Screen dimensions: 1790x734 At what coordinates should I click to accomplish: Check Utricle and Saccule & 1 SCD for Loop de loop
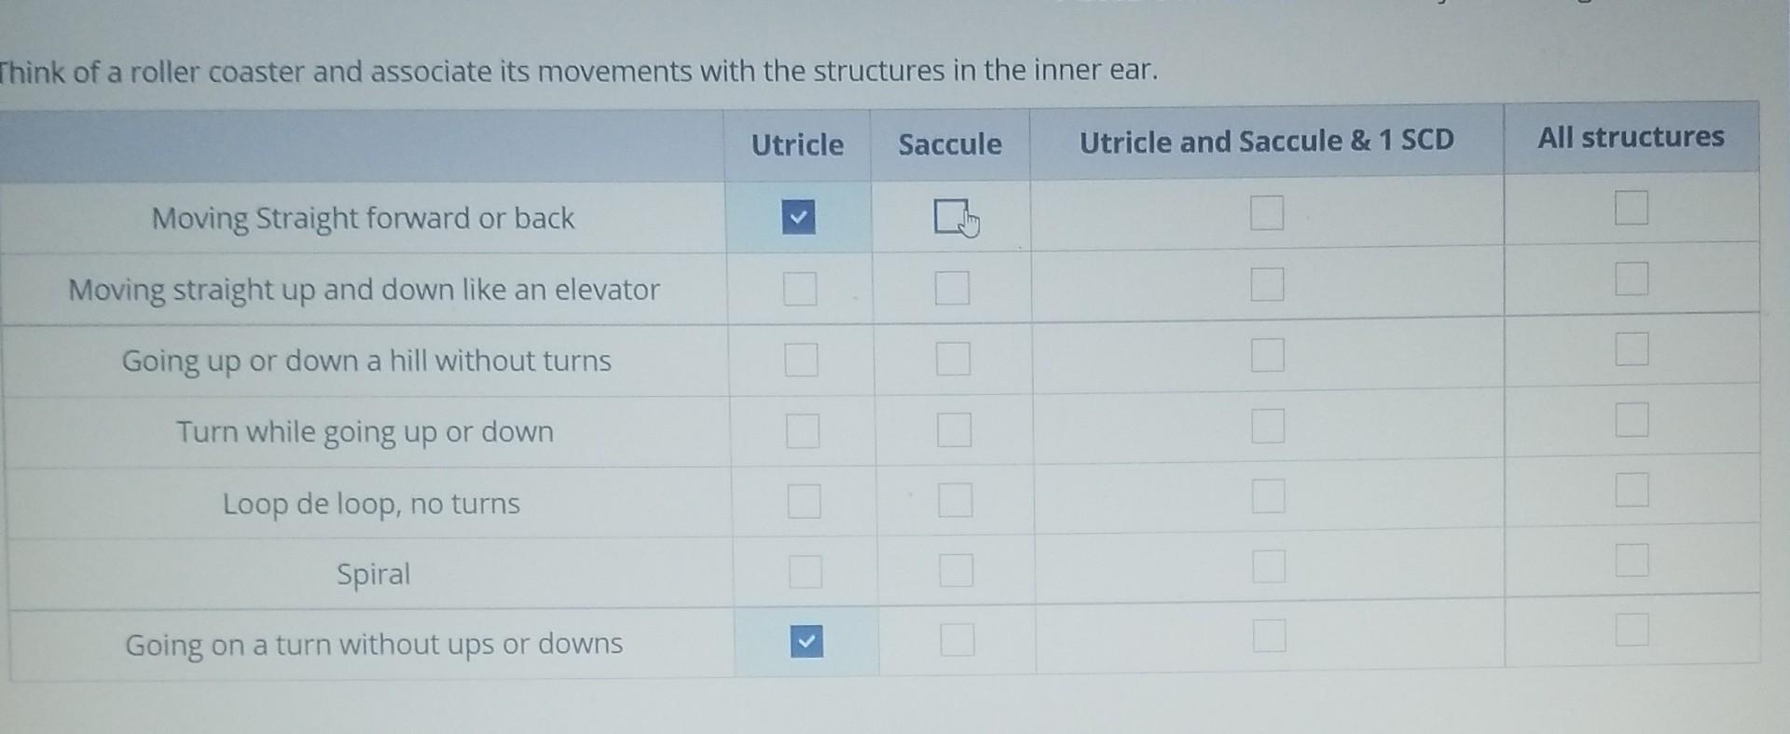pyautogui.click(x=1269, y=496)
